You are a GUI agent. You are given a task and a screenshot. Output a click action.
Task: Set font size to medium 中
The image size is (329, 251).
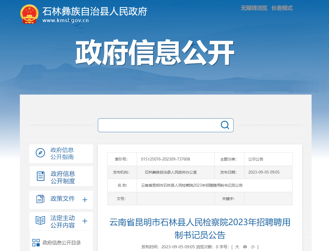245,247
